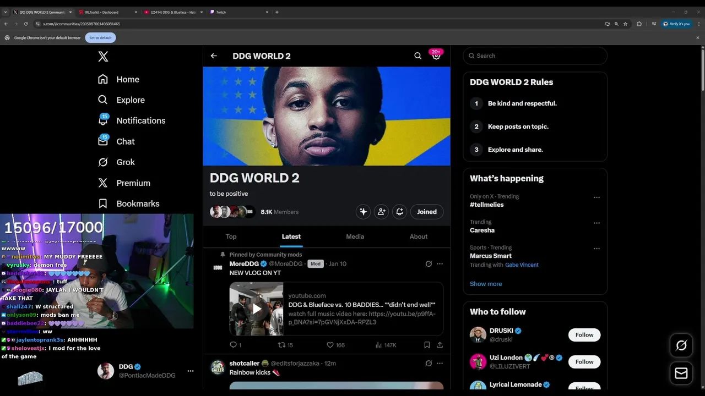Open options for #tellmelies trend
Screen dimensions: 705x396
[x=596, y=197]
